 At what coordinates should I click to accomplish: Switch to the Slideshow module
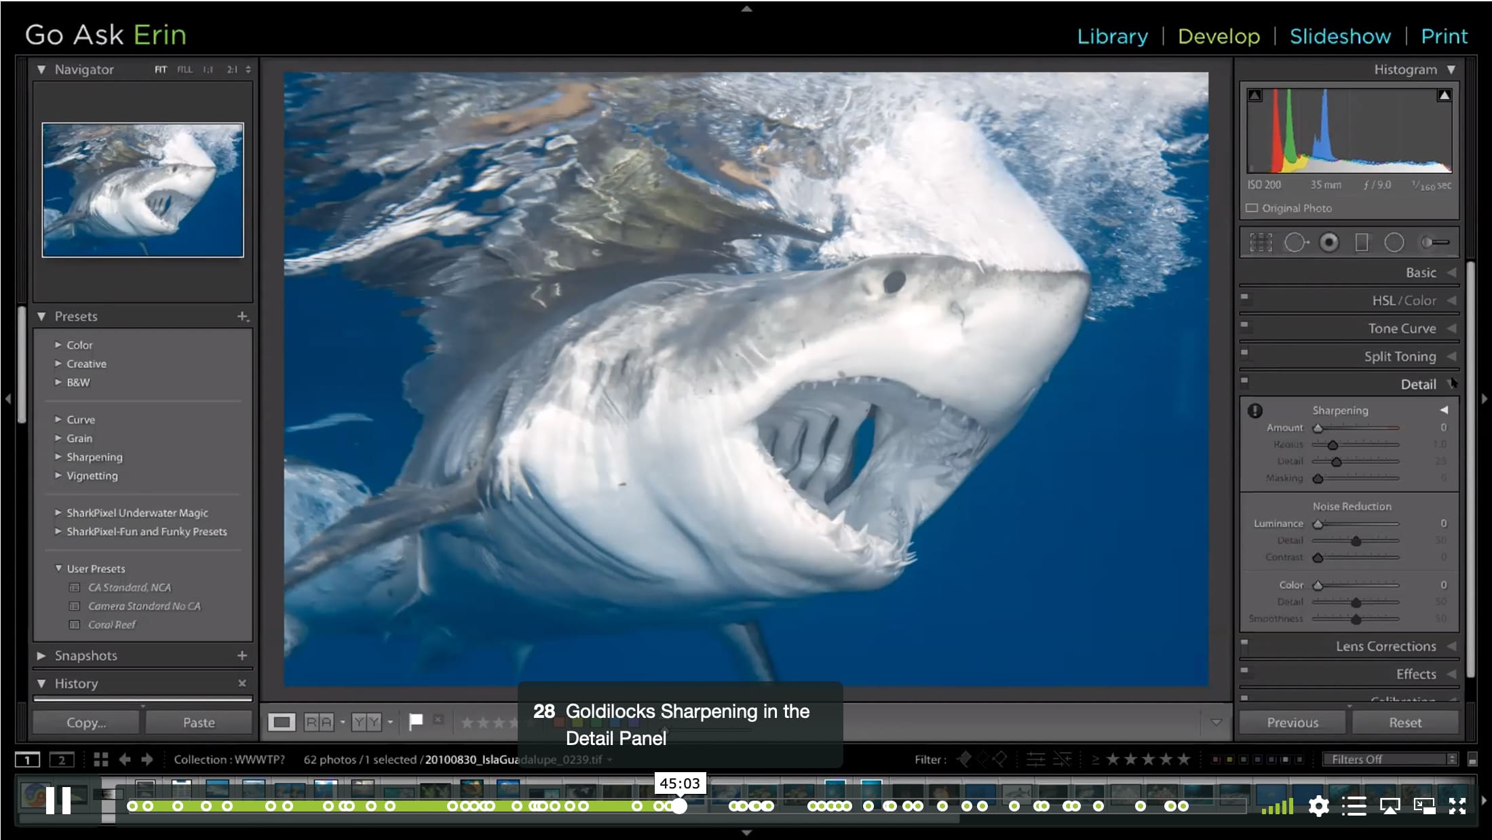(x=1340, y=36)
